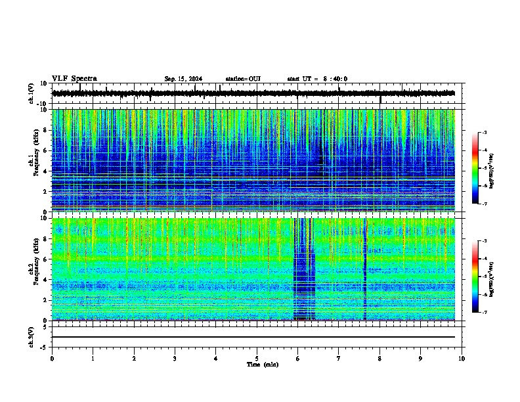Image resolution: width=520 pixels, height=402 pixels.
Task: Click the time axis tick label "4"
Action: click(216, 359)
